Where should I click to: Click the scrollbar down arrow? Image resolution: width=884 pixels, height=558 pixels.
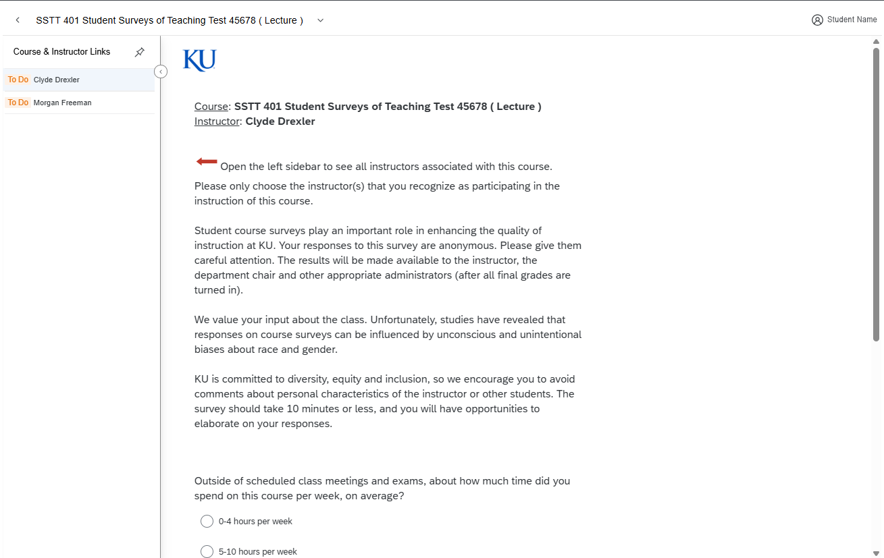click(877, 553)
